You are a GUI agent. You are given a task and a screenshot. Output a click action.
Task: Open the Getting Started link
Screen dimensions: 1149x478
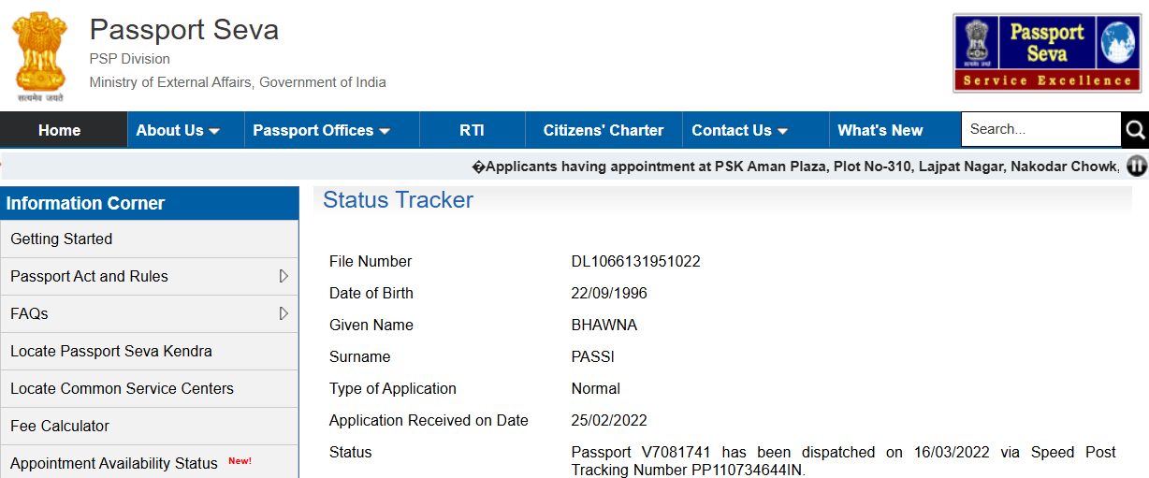coord(62,239)
